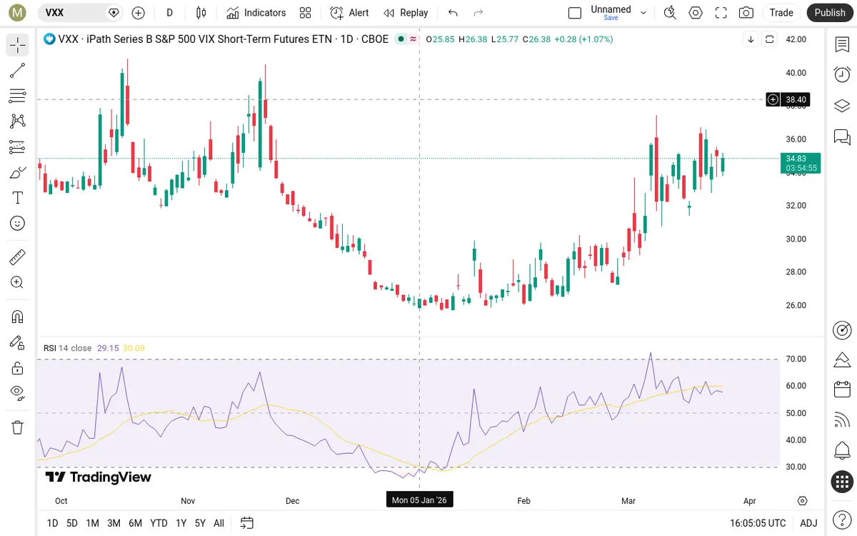
Task: Open the target screener icon
Action: 842,330
